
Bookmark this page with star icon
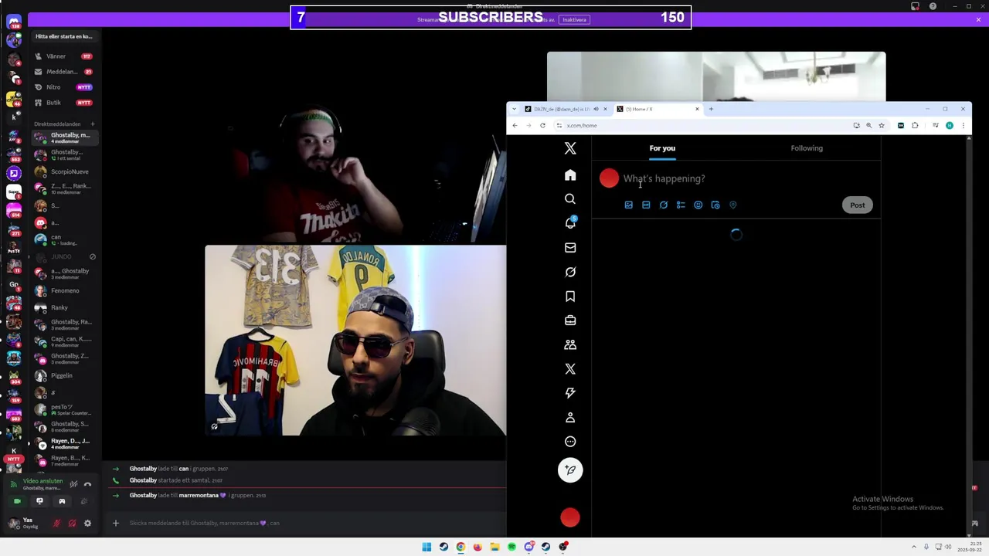[882, 125]
